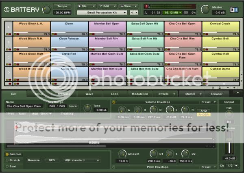This screenshot has width=244, height=173.
Task: Open the 55.12 MB memory dropdown
Action: (x=172, y=13)
